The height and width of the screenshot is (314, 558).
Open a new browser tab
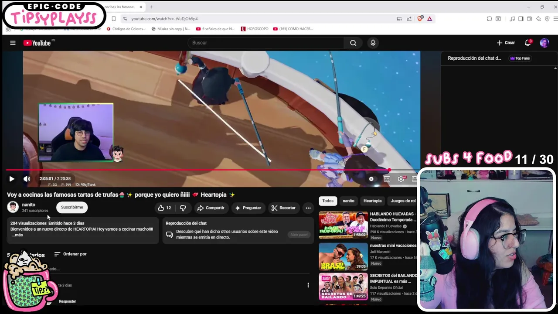[x=152, y=7]
